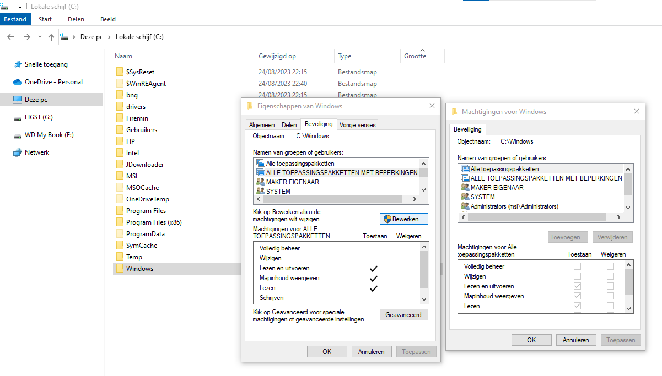Viewport: 662px width, 376px height.
Task: Open OneDrive - Personal cloud icon
Action: point(17,82)
